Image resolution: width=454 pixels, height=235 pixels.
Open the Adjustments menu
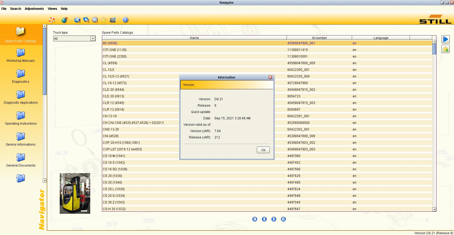[34, 9]
